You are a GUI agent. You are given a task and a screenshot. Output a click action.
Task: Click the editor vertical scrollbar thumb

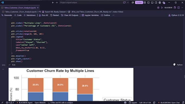click(x=184, y=77)
